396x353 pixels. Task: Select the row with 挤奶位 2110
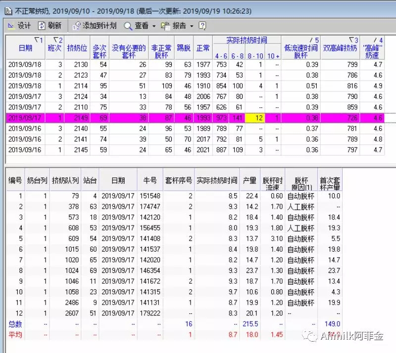(x=195, y=107)
